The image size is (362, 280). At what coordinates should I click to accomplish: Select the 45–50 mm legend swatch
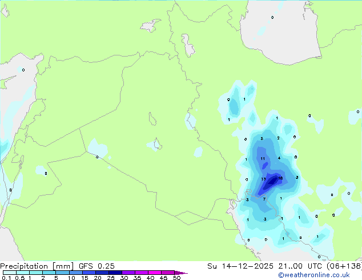[x=168, y=273]
